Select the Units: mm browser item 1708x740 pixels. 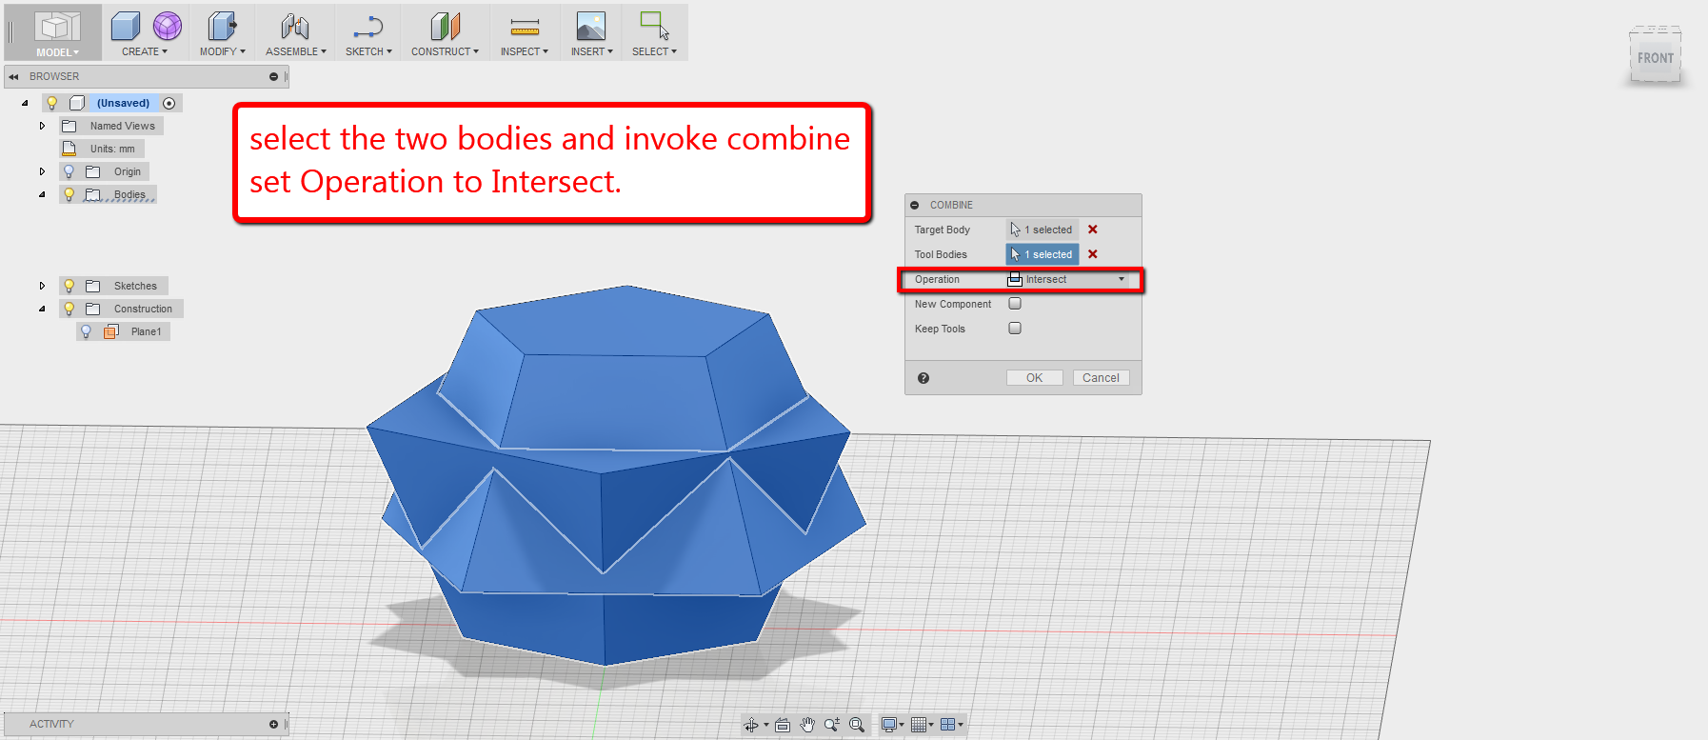pyautogui.click(x=103, y=149)
